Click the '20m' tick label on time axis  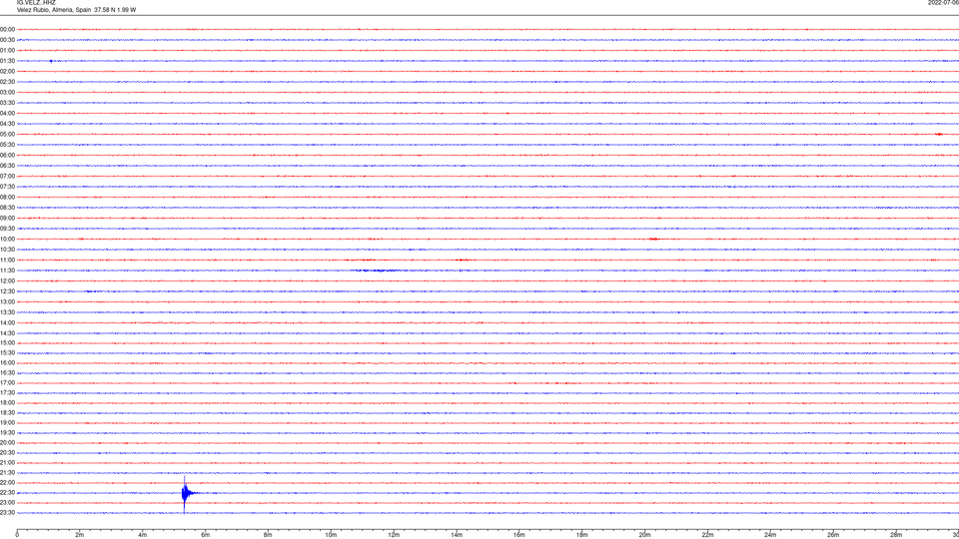pos(645,535)
